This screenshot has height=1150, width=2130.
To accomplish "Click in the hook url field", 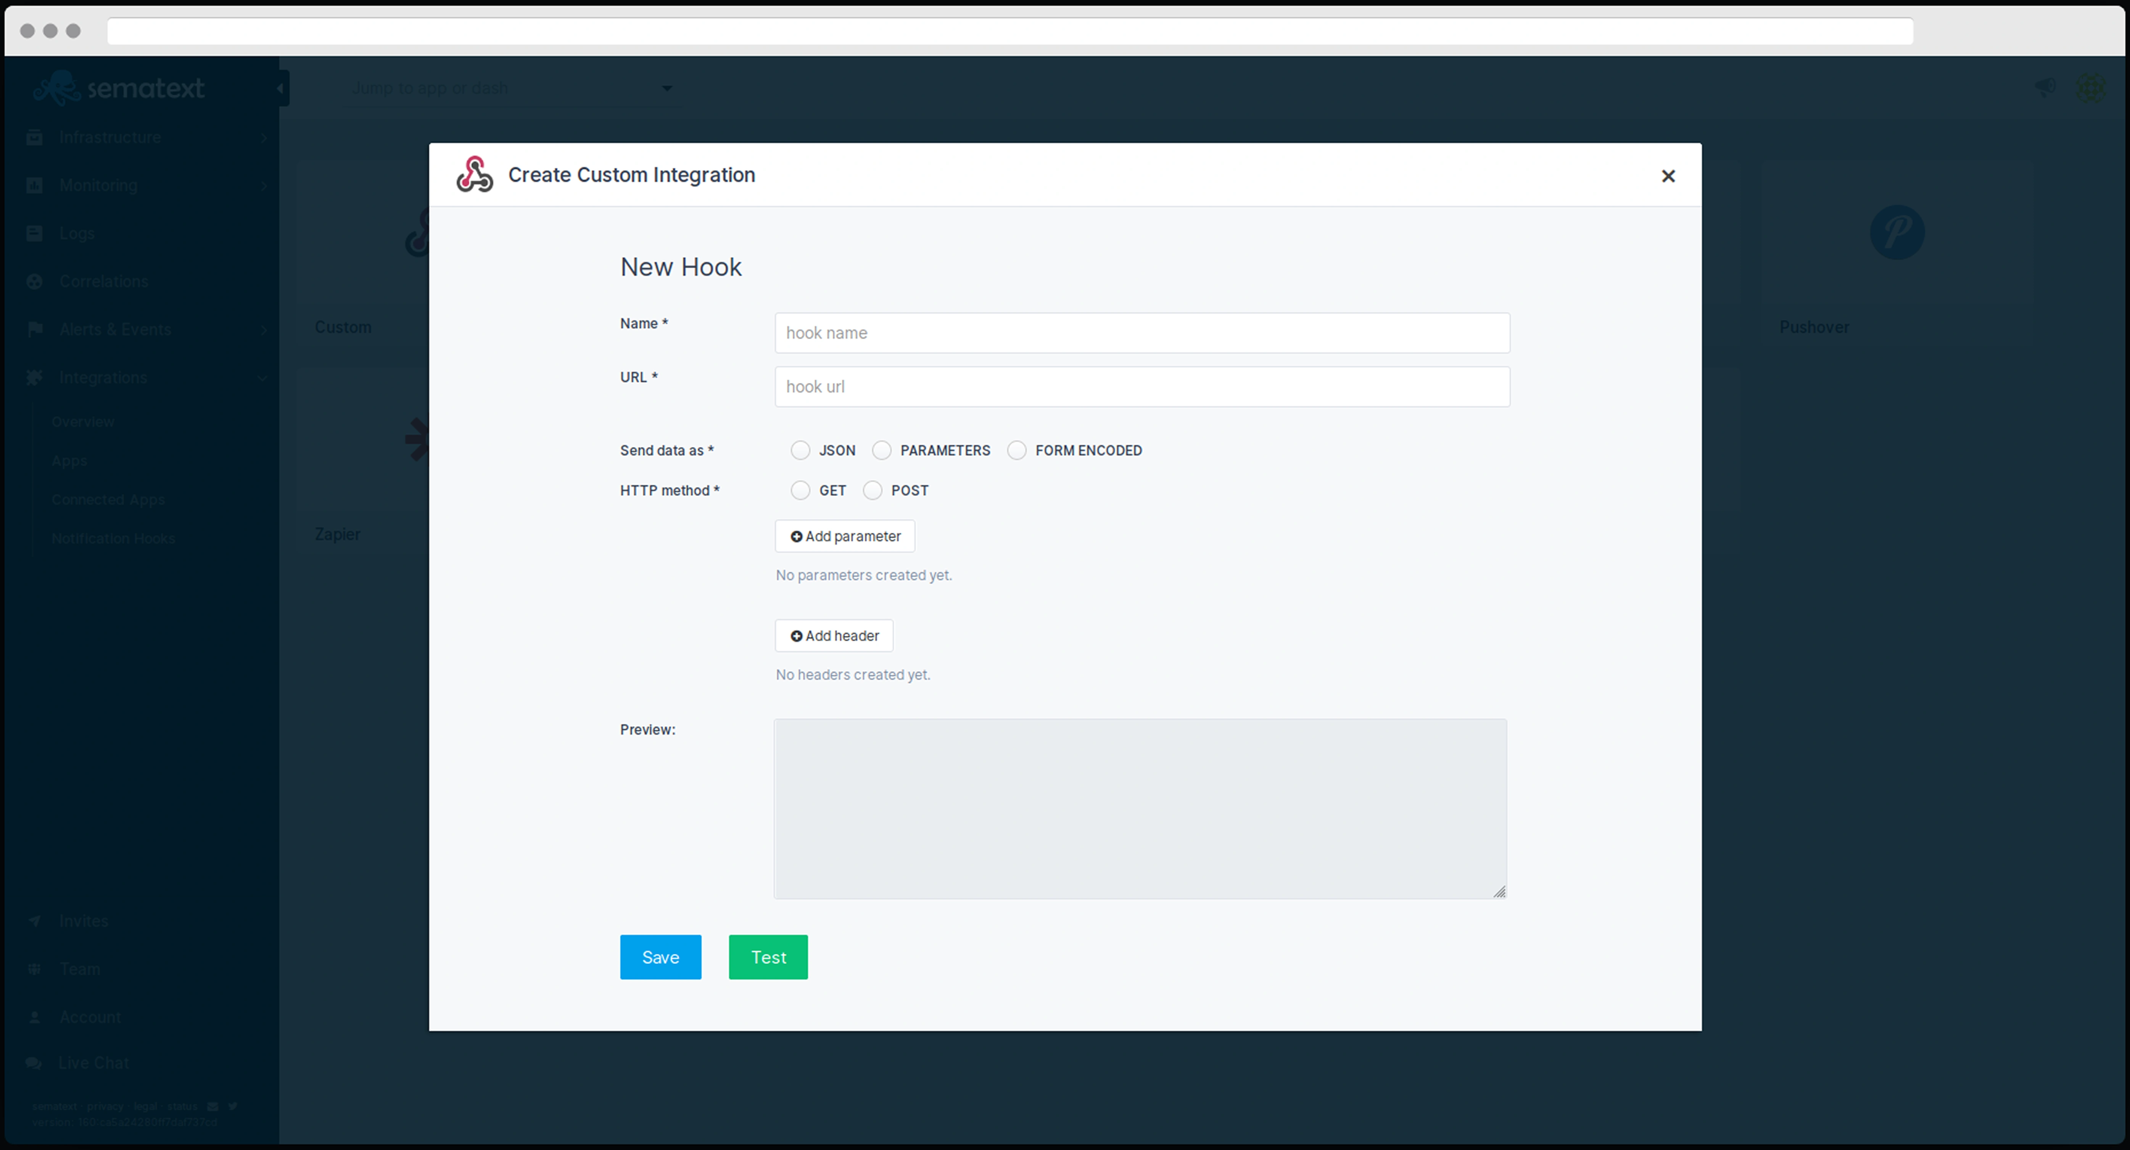I will click(x=1141, y=387).
